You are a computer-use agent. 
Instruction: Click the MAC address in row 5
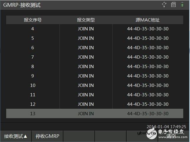point(148,38)
